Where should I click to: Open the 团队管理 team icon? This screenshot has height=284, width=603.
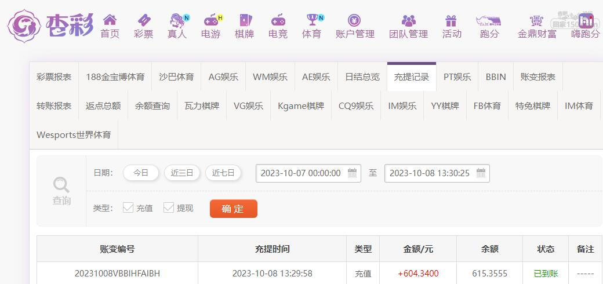pyautogui.click(x=408, y=20)
